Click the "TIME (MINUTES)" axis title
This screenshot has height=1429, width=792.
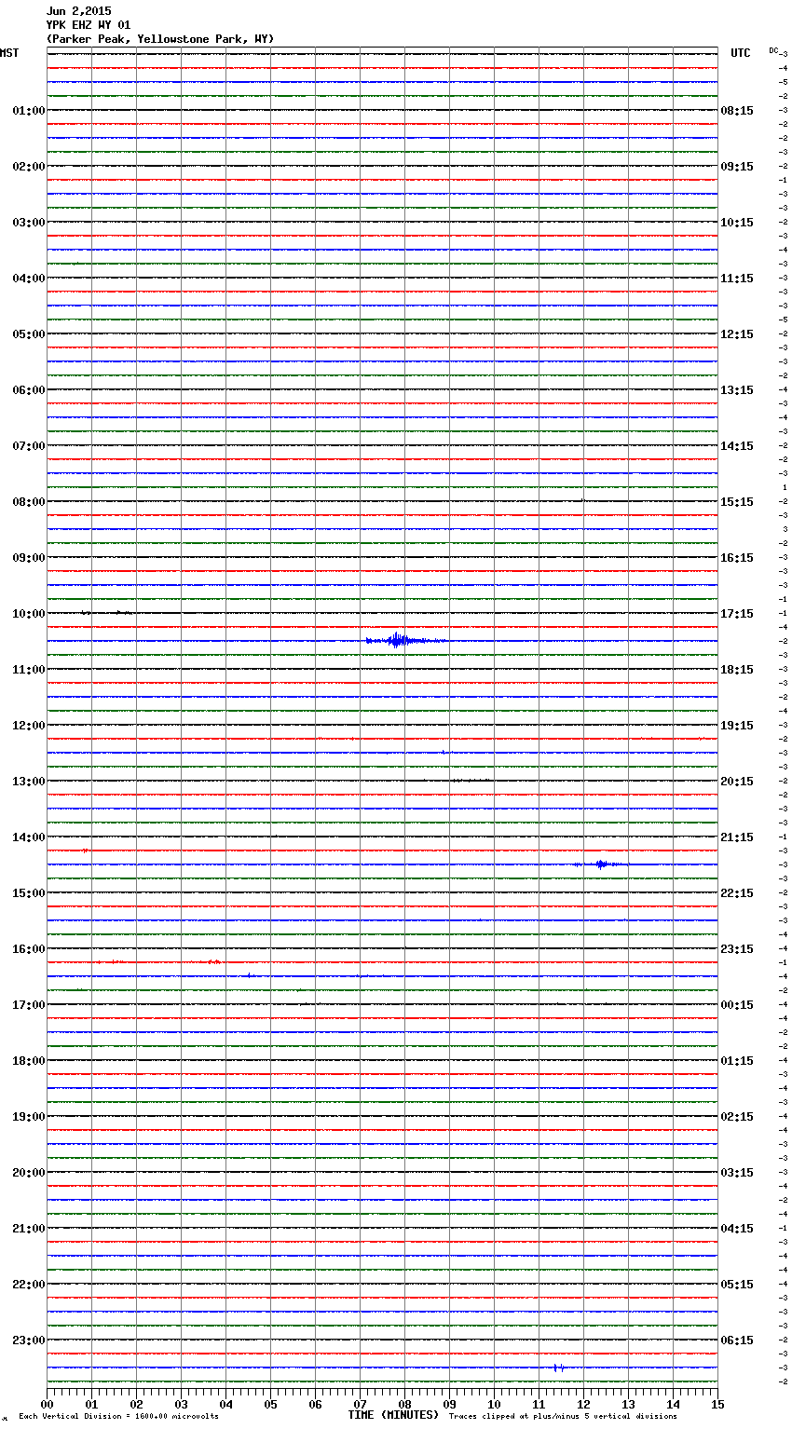tap(393, 1415)
